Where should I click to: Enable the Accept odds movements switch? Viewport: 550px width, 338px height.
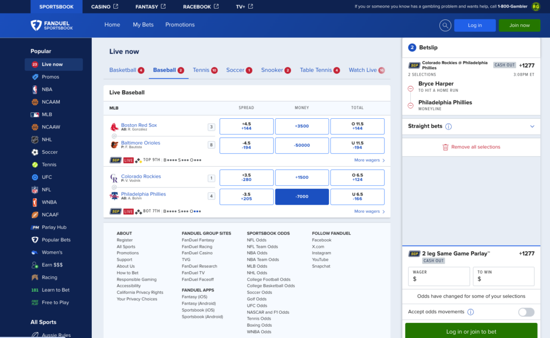pyautogui.click(x=526, y=312)
